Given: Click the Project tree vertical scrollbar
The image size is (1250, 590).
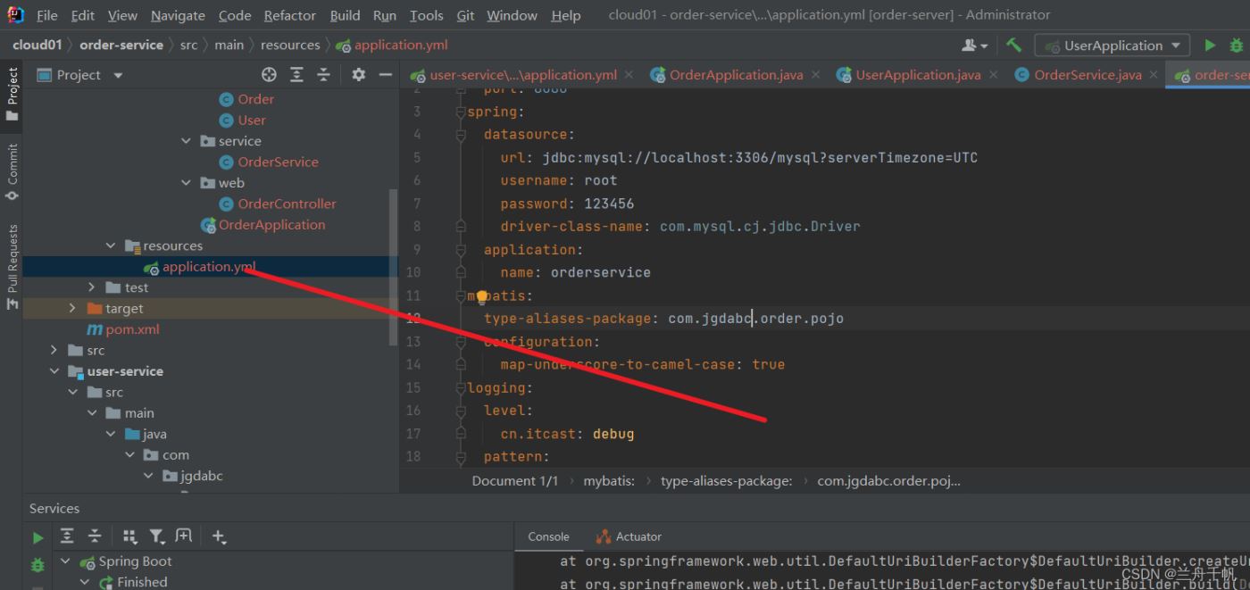Looking at the screenshot, I should [394, 268].
